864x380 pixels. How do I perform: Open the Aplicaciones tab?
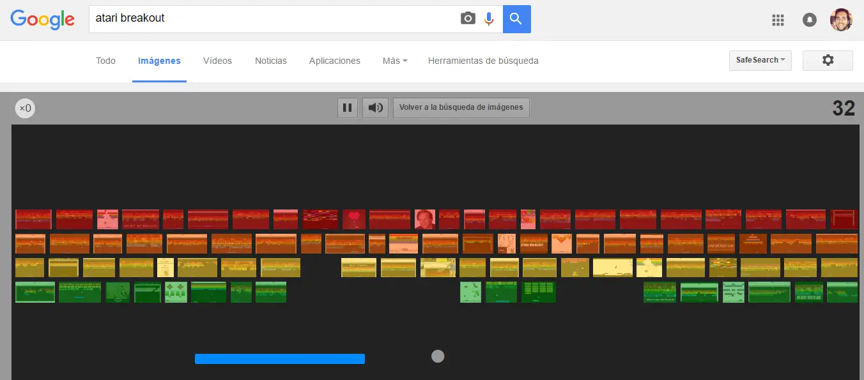pos(335,61)
